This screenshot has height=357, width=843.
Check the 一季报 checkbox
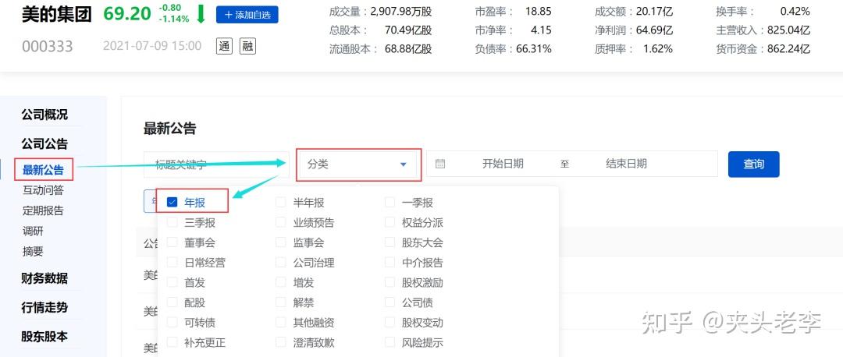(389, 203)
